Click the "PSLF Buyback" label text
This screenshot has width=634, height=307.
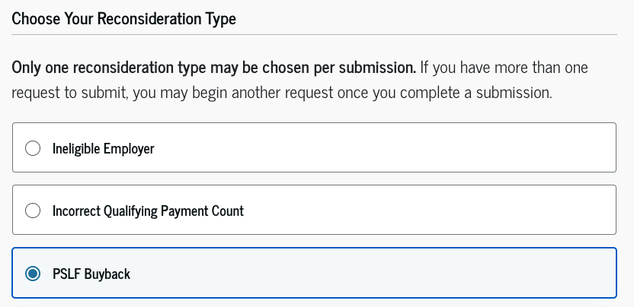pyautogui.click(x=91, y=274)
